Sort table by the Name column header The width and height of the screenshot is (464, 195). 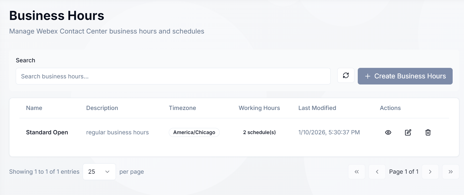click(34, 108)
